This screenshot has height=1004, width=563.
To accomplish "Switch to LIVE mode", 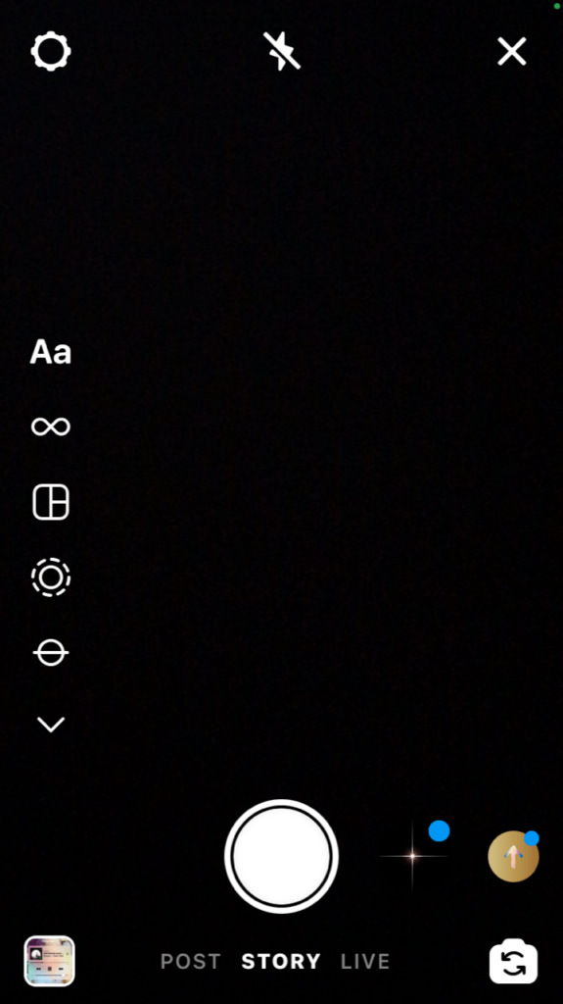I will (365, 962).
